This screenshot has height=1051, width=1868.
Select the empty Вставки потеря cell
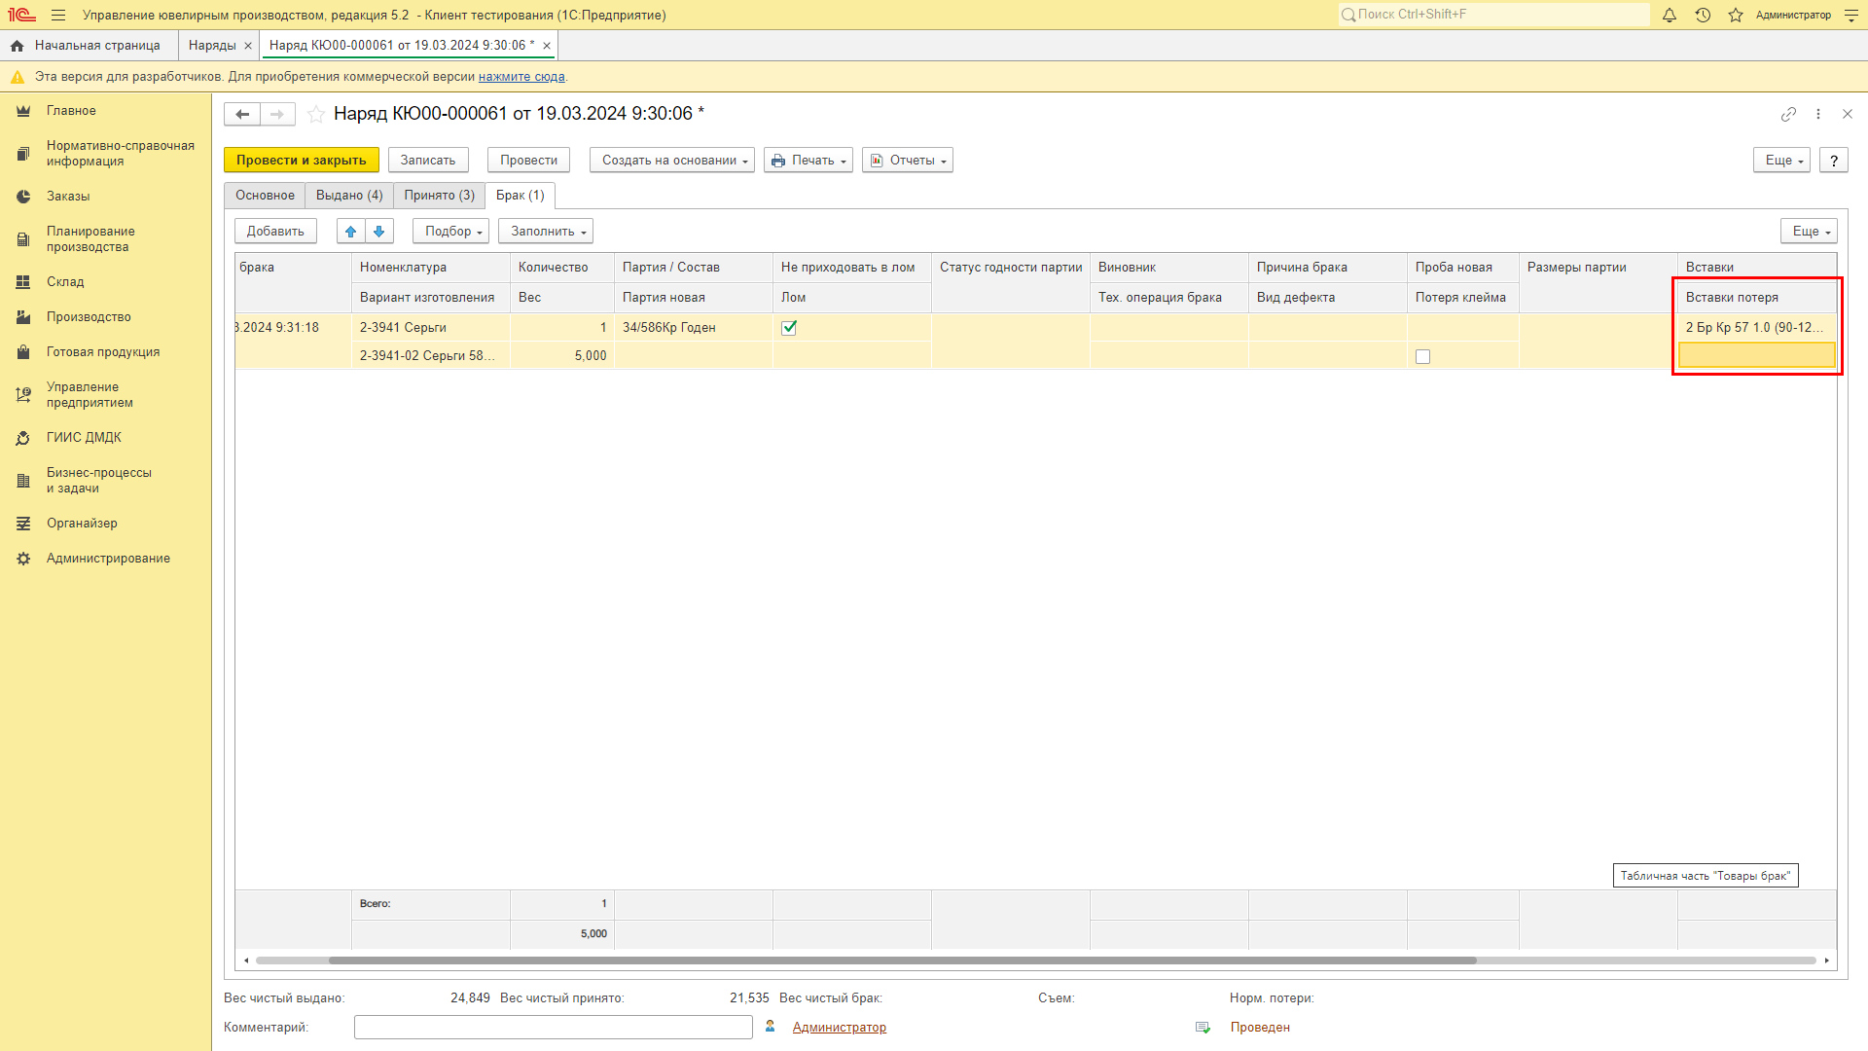1757,356
